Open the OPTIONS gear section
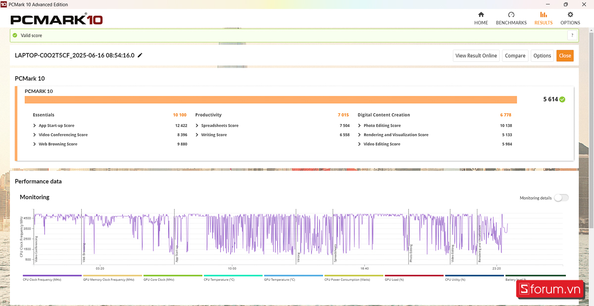 pos(570,18)
